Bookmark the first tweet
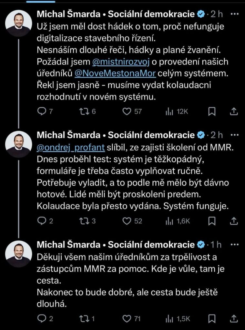The height and width of the screenshot is (330, 245). tap(212, 111)
